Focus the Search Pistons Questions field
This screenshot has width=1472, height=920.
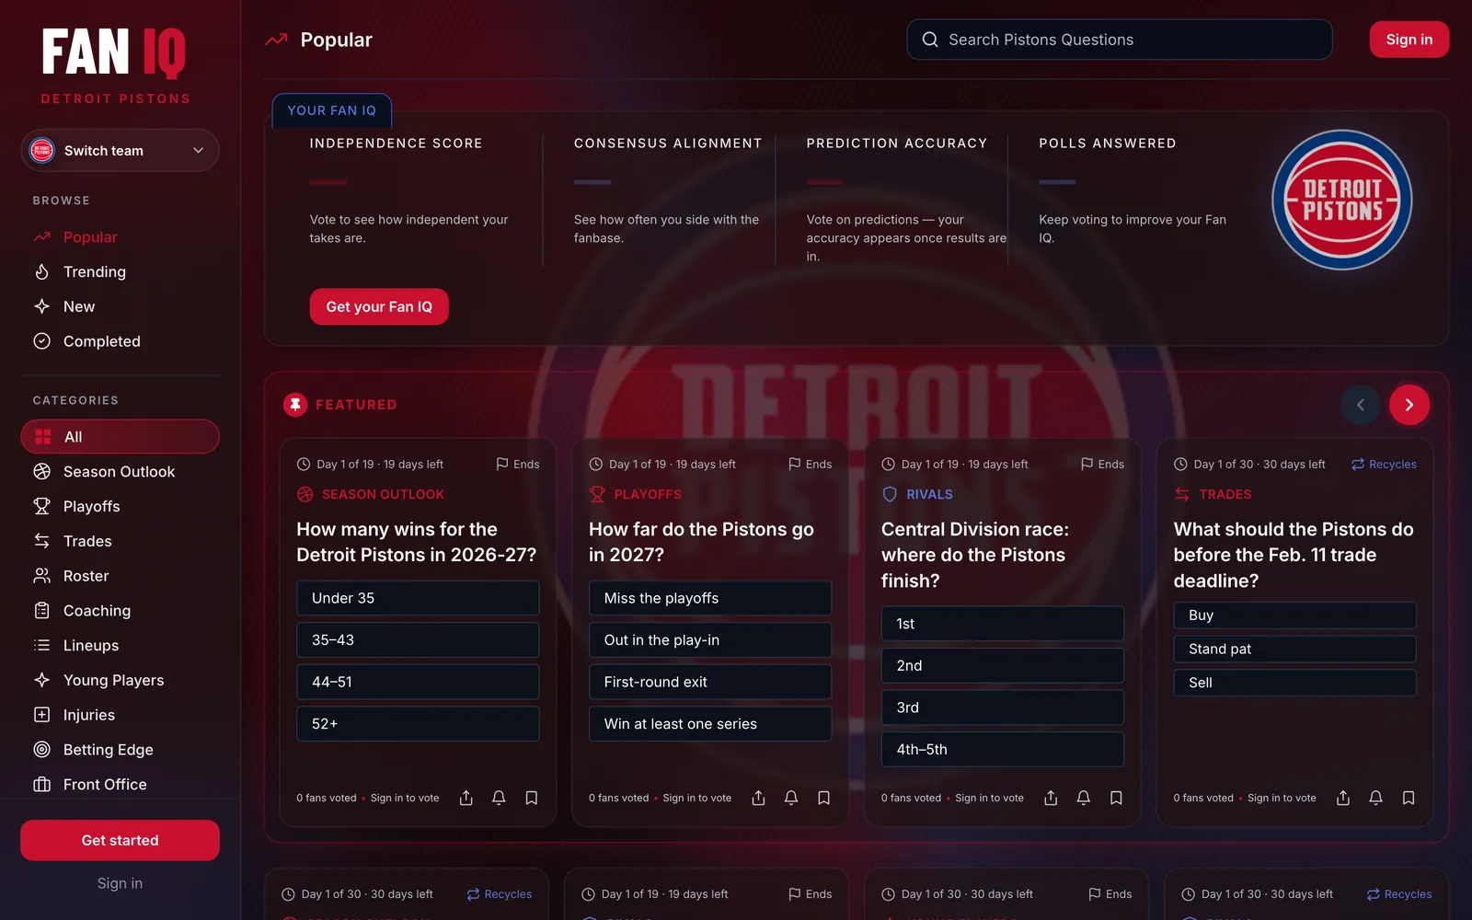[1120, 40]
